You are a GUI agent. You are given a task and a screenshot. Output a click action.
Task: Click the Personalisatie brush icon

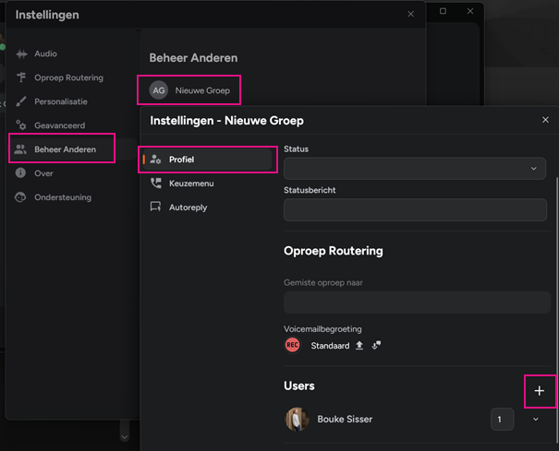tap(21, 101)
